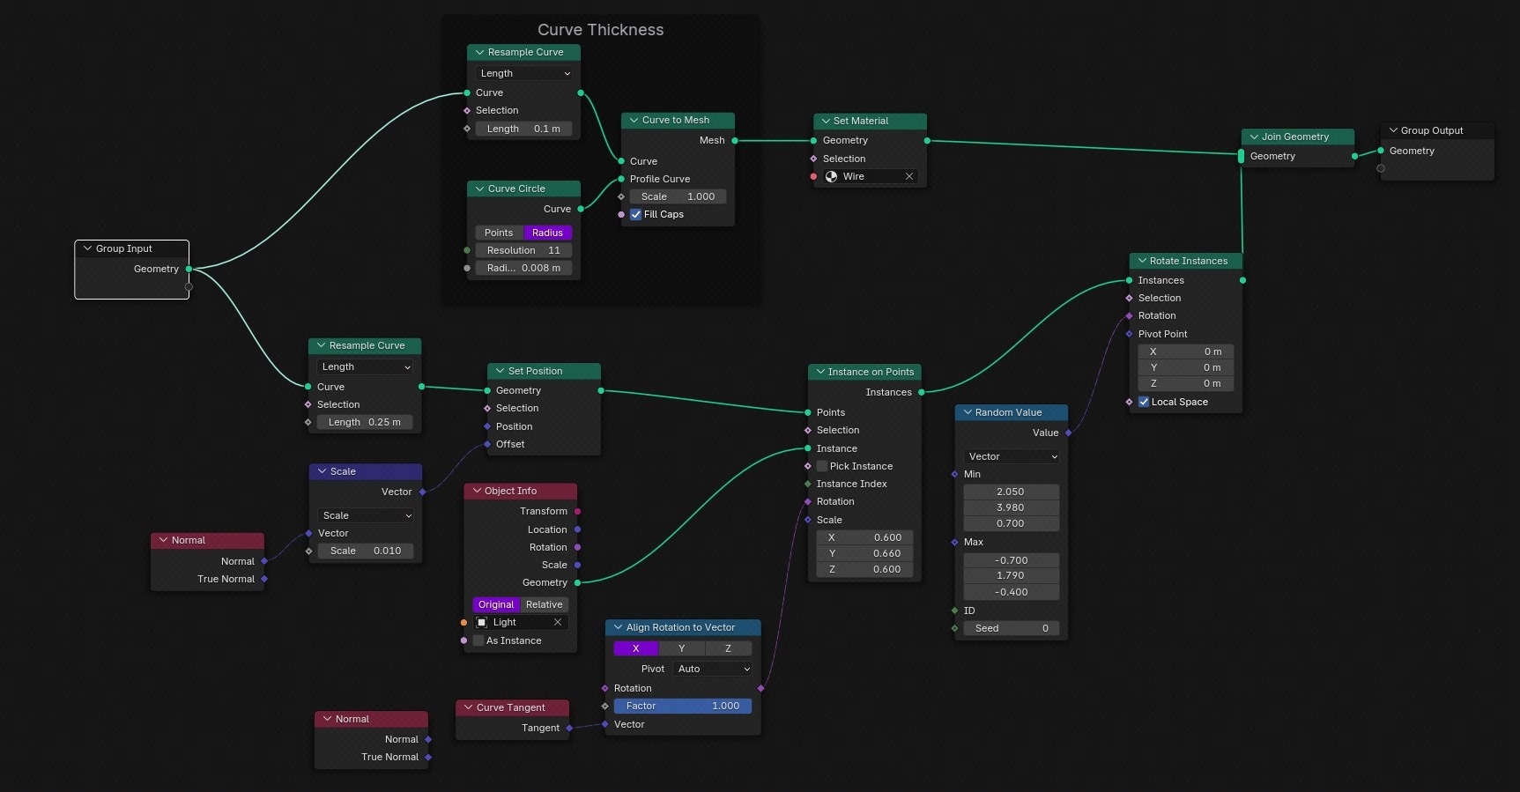The height and width of the screenshot is (792, 1520).
Task: Click the Set Position Geometry output socket
Action: coord(601,390)
